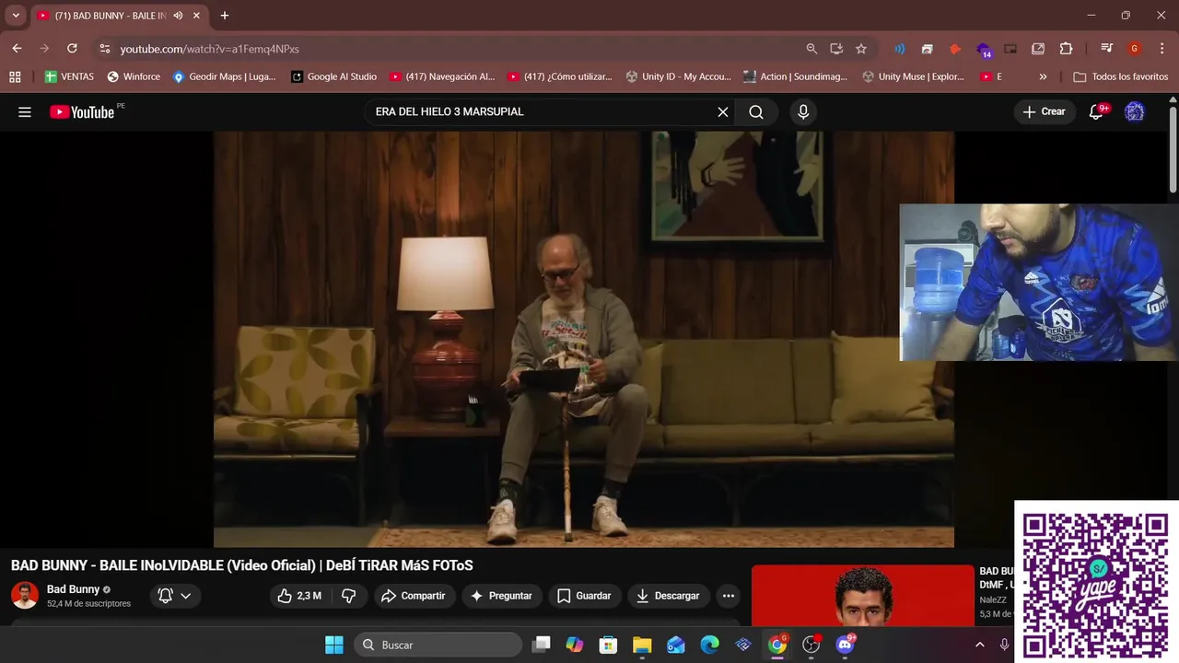Like the Bad Bunny video
The image size is (1179, 663).
point(300,596)
